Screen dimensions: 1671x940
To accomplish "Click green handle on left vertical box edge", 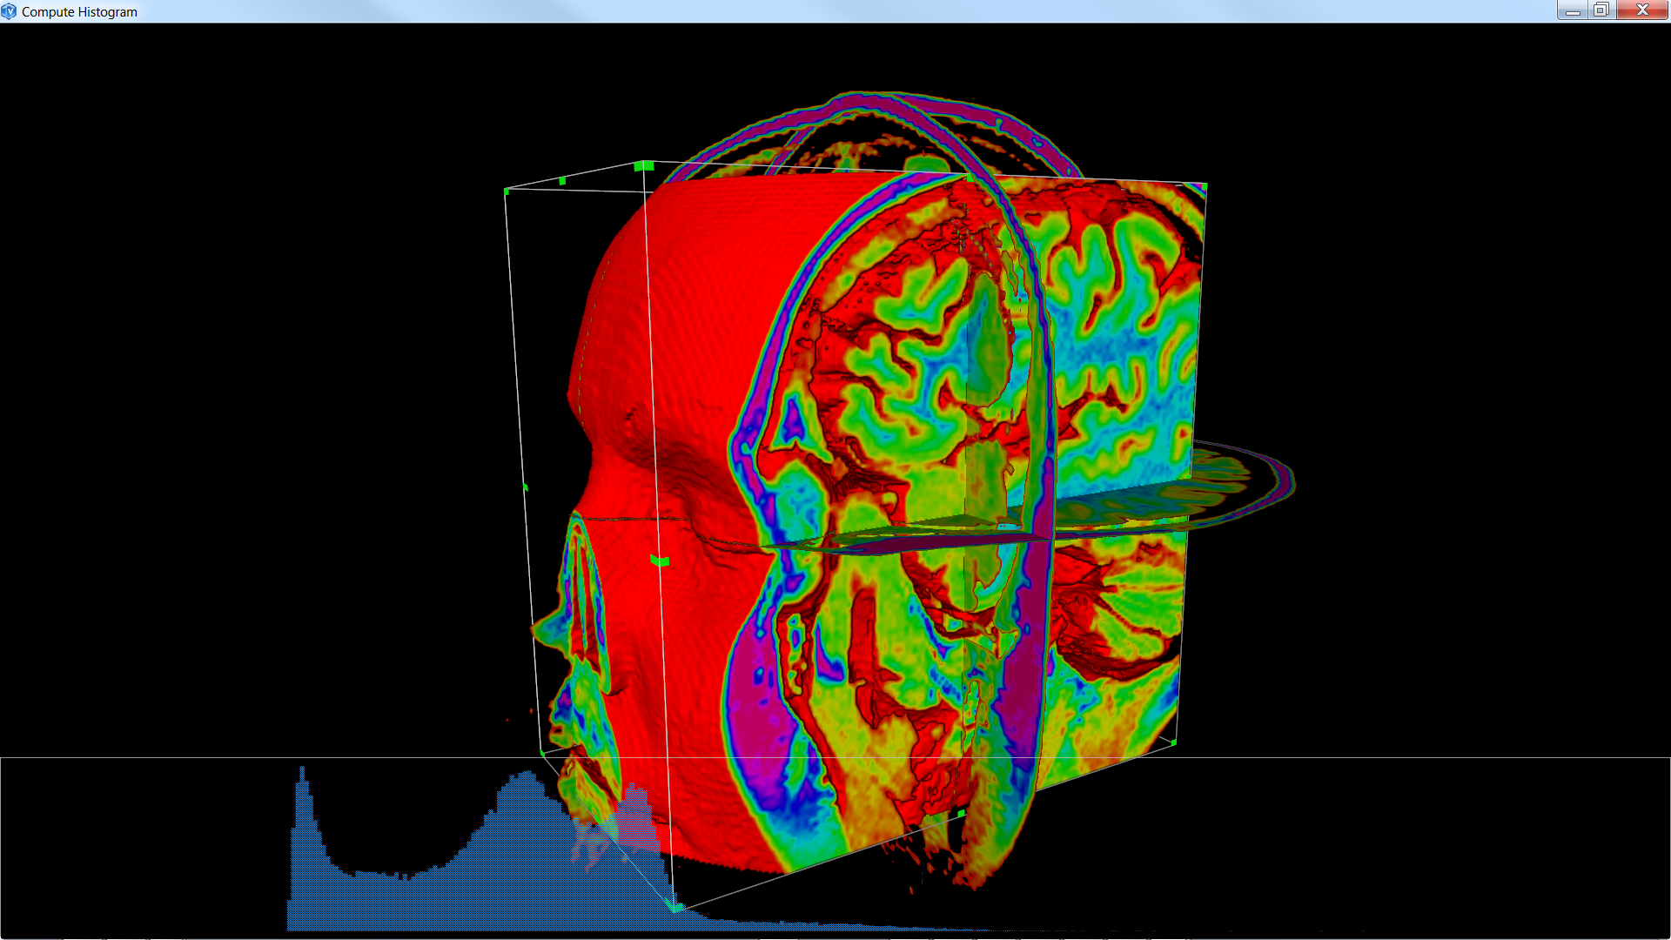I will (526, 487).
